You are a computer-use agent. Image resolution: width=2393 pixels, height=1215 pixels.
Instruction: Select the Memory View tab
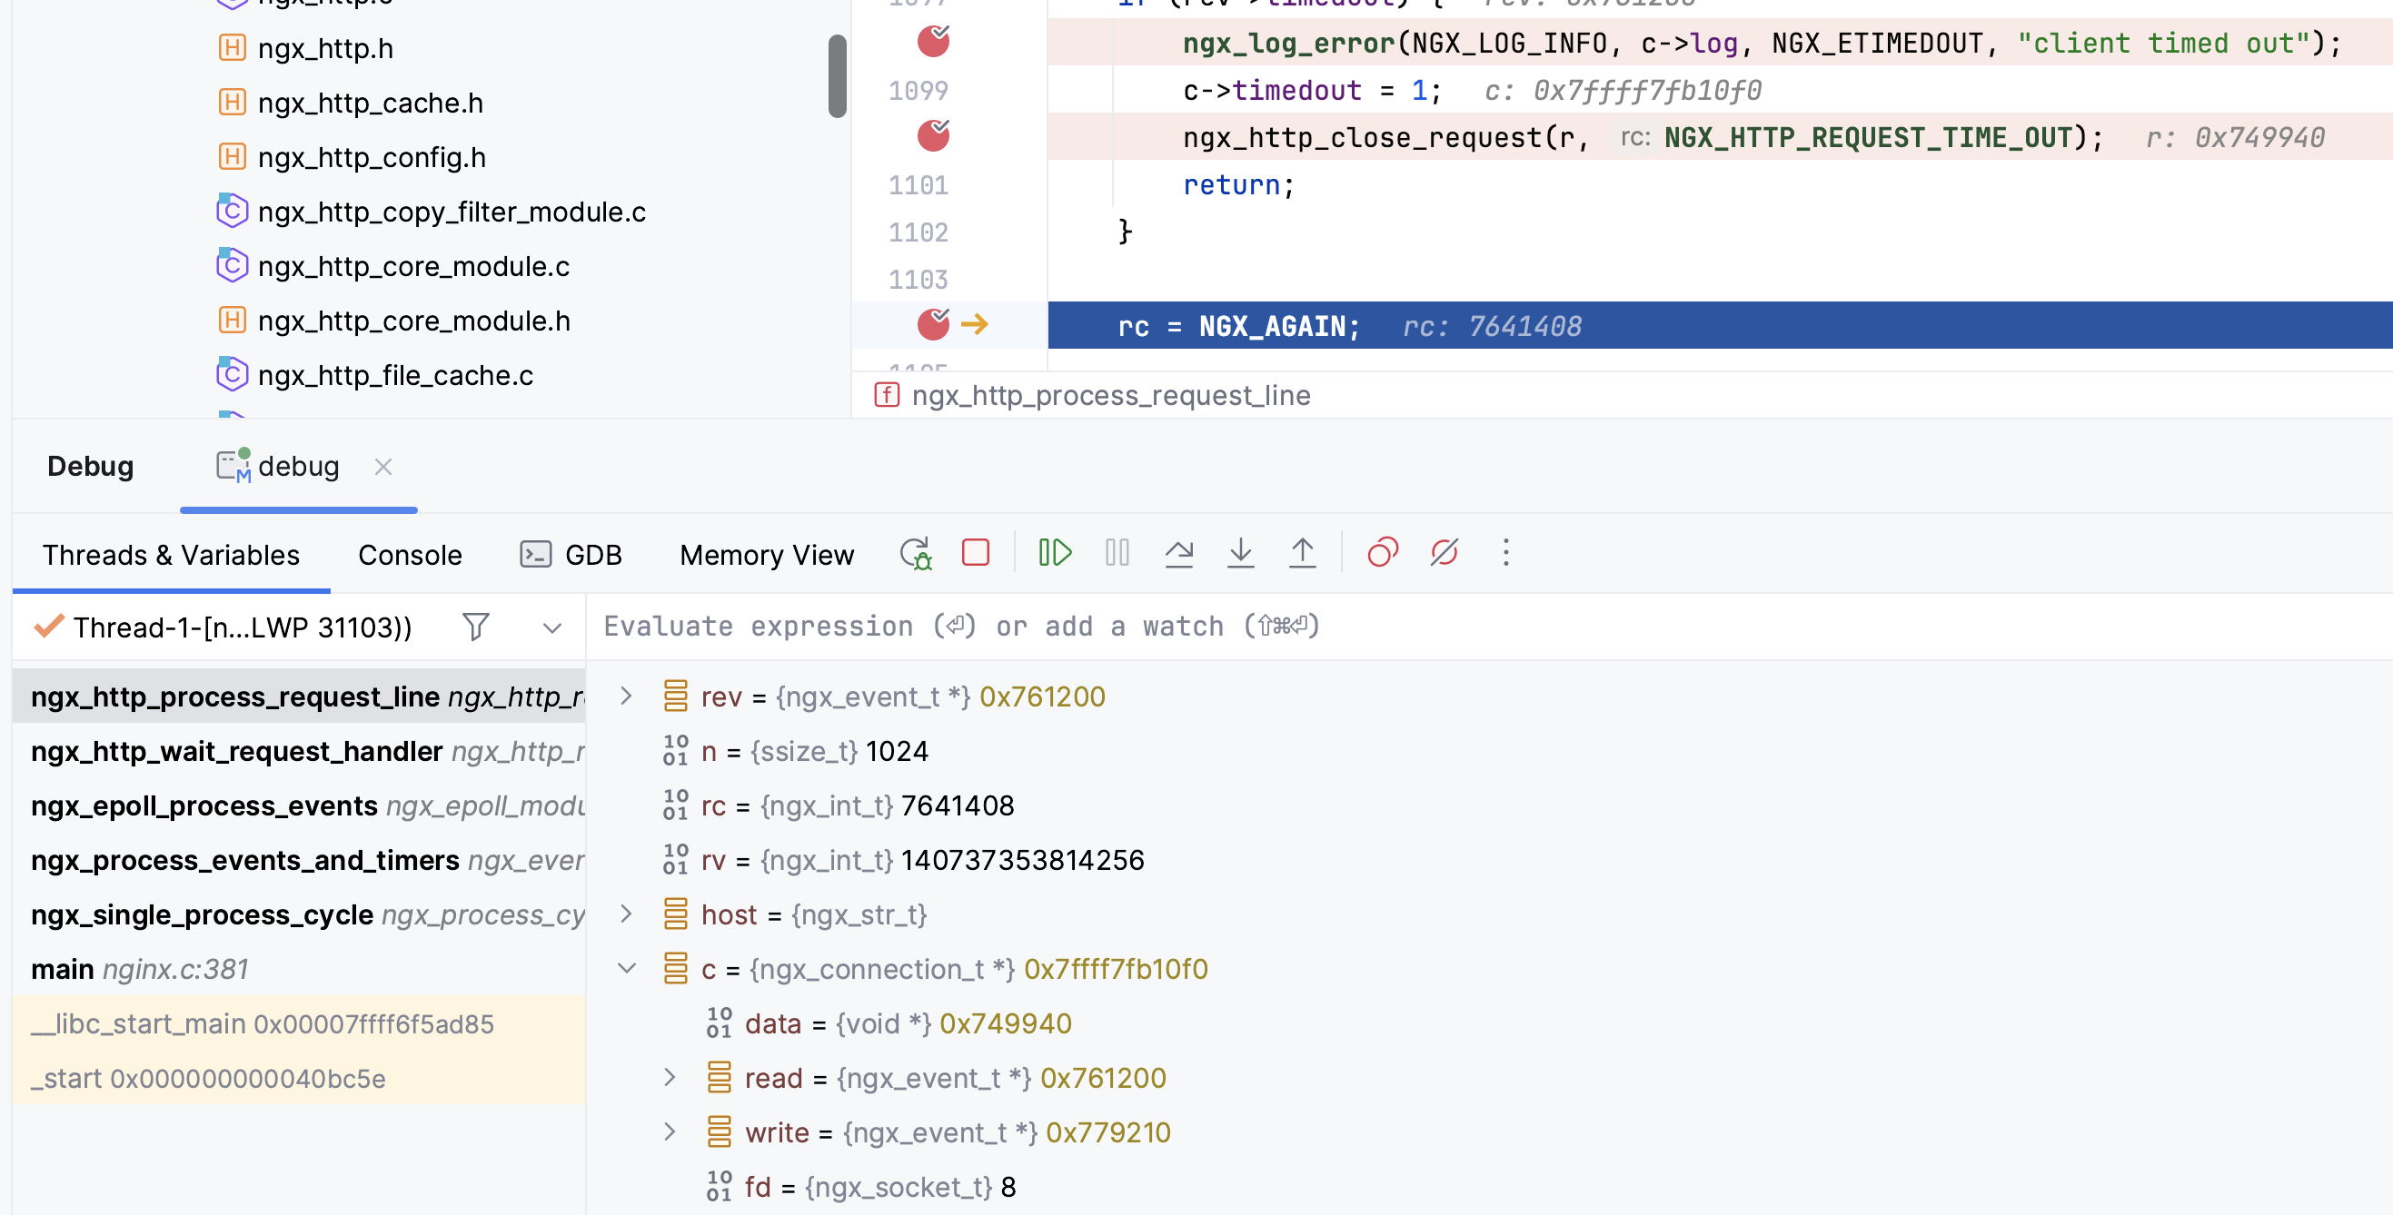(767, 553)
